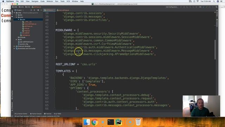225x127 pixels.
Task: Open the Apple menu
Action: click(x=3, y=1)
